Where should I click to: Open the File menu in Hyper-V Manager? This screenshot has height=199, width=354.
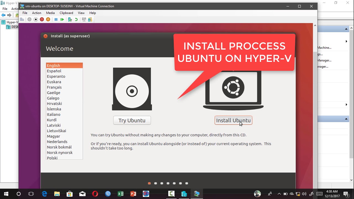pos(5,9)
